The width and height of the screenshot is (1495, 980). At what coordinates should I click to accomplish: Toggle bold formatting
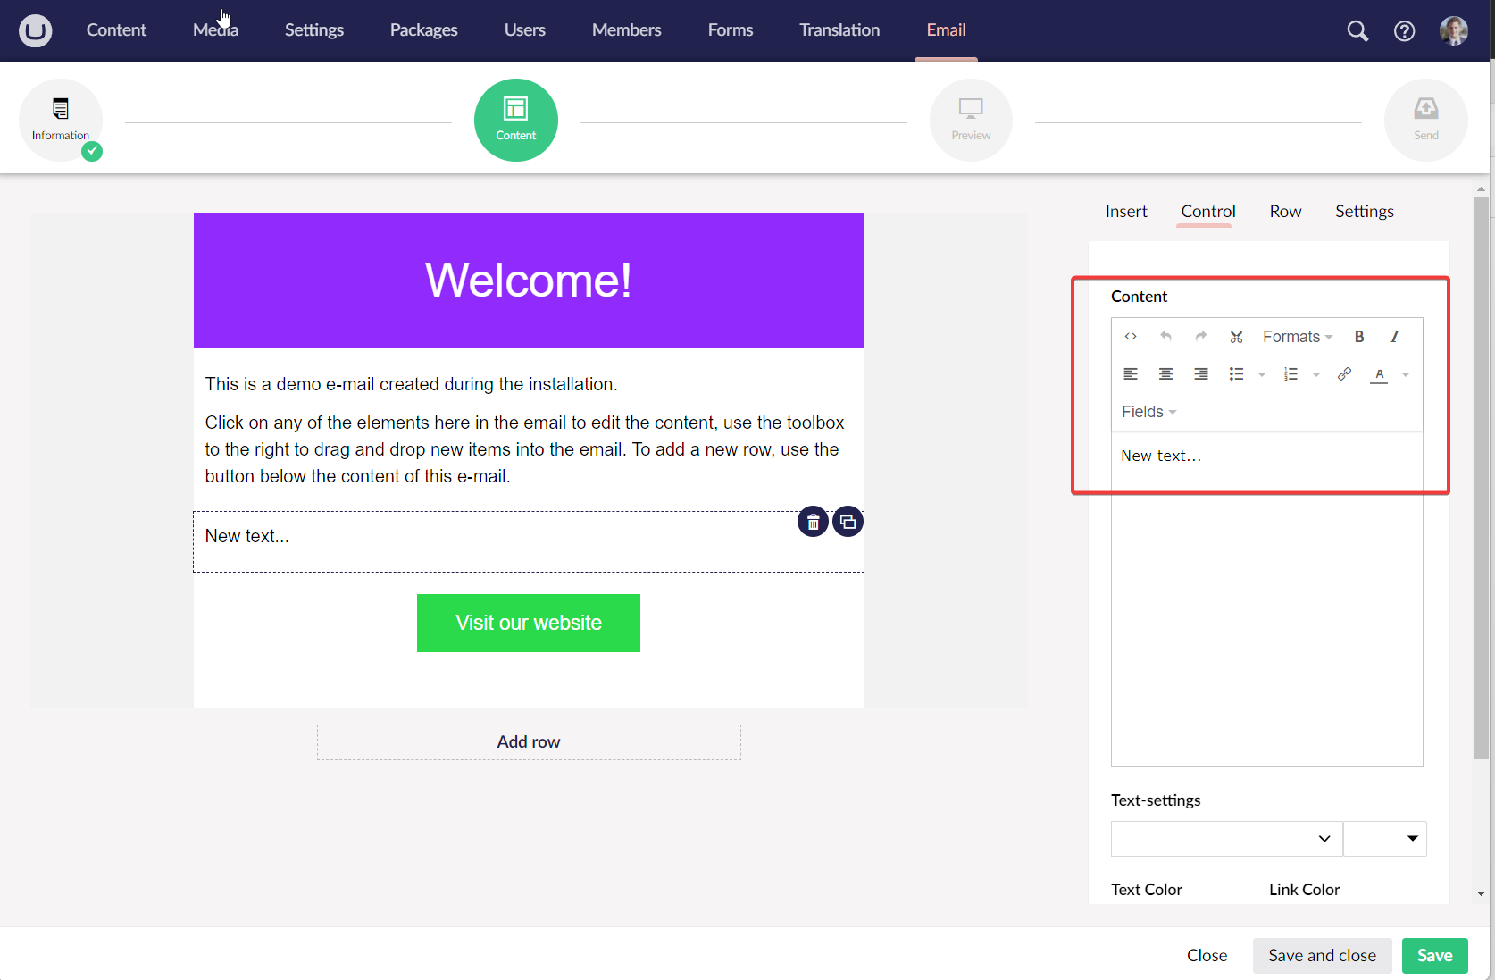coord(1359,337)
